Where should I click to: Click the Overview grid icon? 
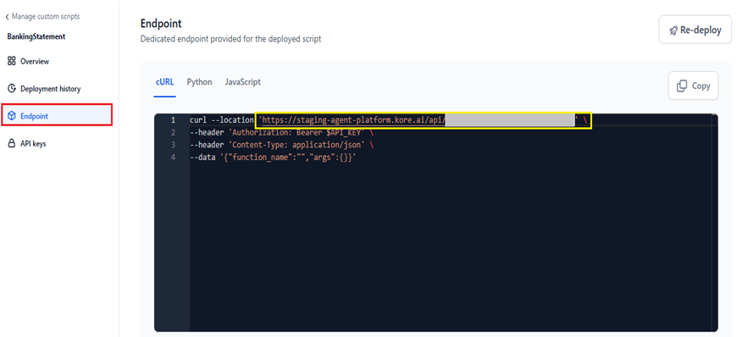coord(12,61)
